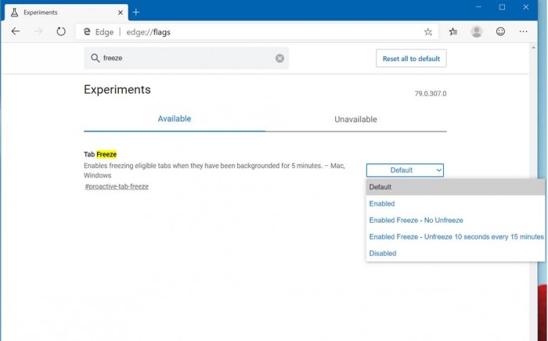Open the #proactive-tab-freeze link

point(117,186)
